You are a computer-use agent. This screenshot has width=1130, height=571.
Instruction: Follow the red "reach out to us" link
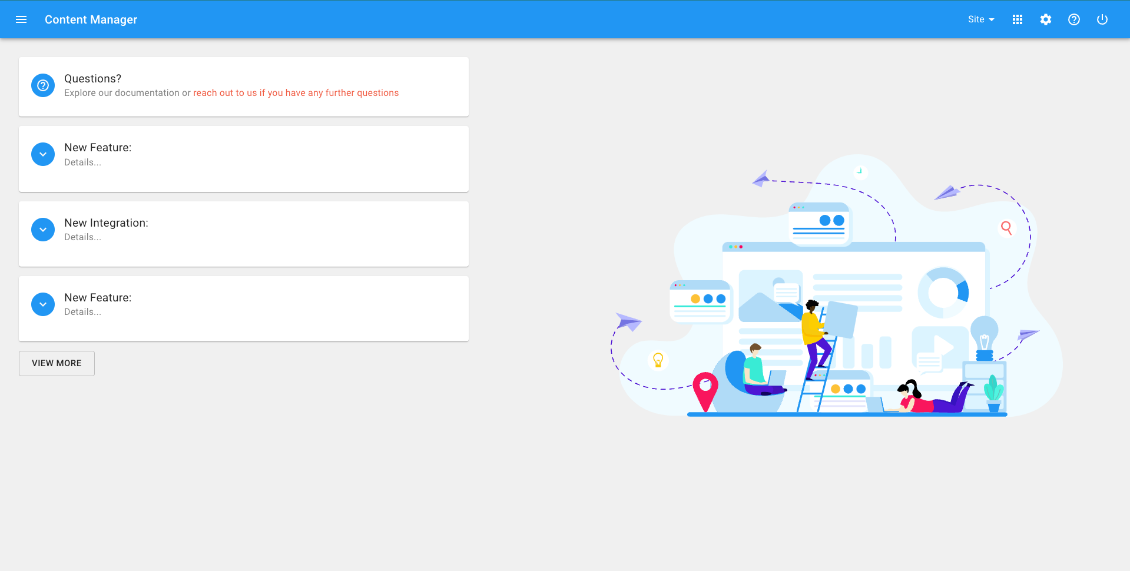click(296, 93)
